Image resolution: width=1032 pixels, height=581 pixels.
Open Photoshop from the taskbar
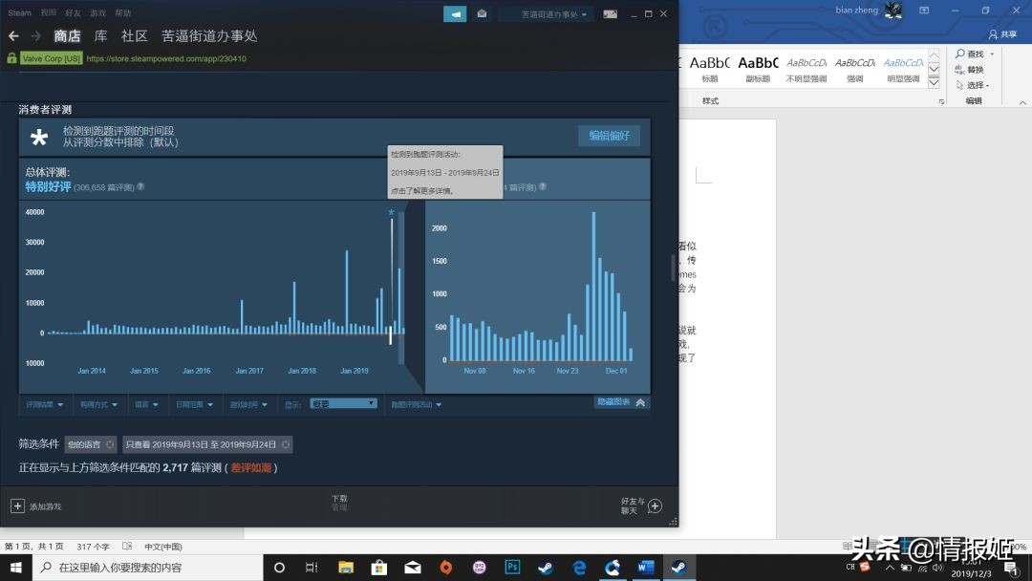click(x=512, y=567)
